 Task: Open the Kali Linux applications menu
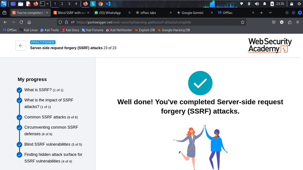pyautogui.click(x=4, y=4)
